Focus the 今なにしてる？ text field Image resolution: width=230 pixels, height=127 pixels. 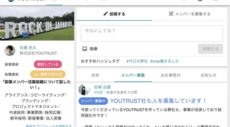pos(152,33)
